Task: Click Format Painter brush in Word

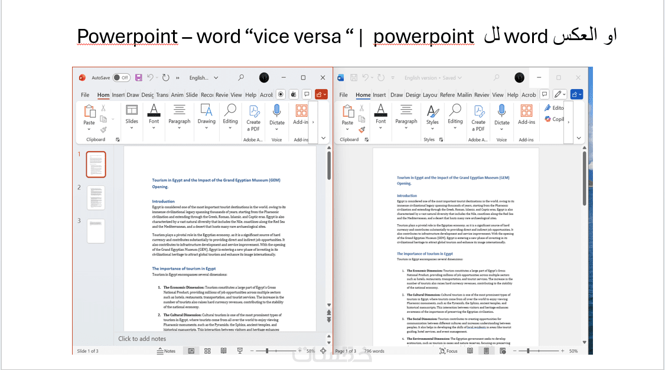Action: 362,130
